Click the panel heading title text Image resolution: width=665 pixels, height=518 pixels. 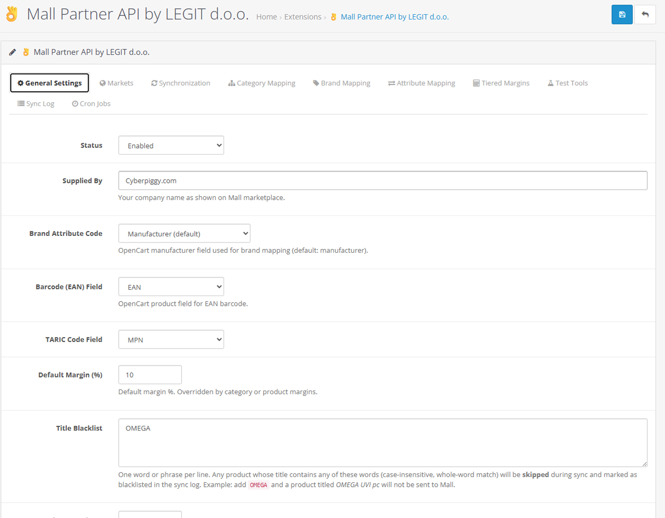92,52
